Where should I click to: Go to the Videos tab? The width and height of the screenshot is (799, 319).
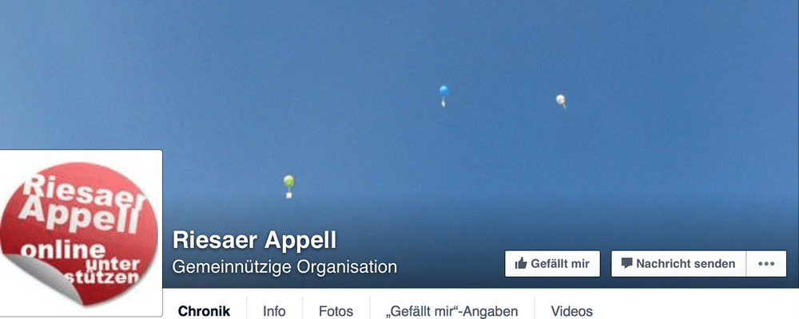[x=572, y=311]
